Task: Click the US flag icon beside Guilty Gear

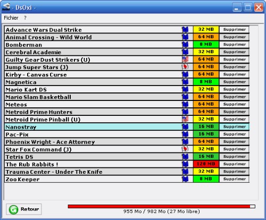Action: (x=185, y=60)
